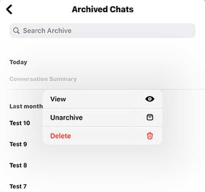Image resolution: width=205 pixels, height=192 pixels.
Task: Select View from the context menu
Action: 102,99
